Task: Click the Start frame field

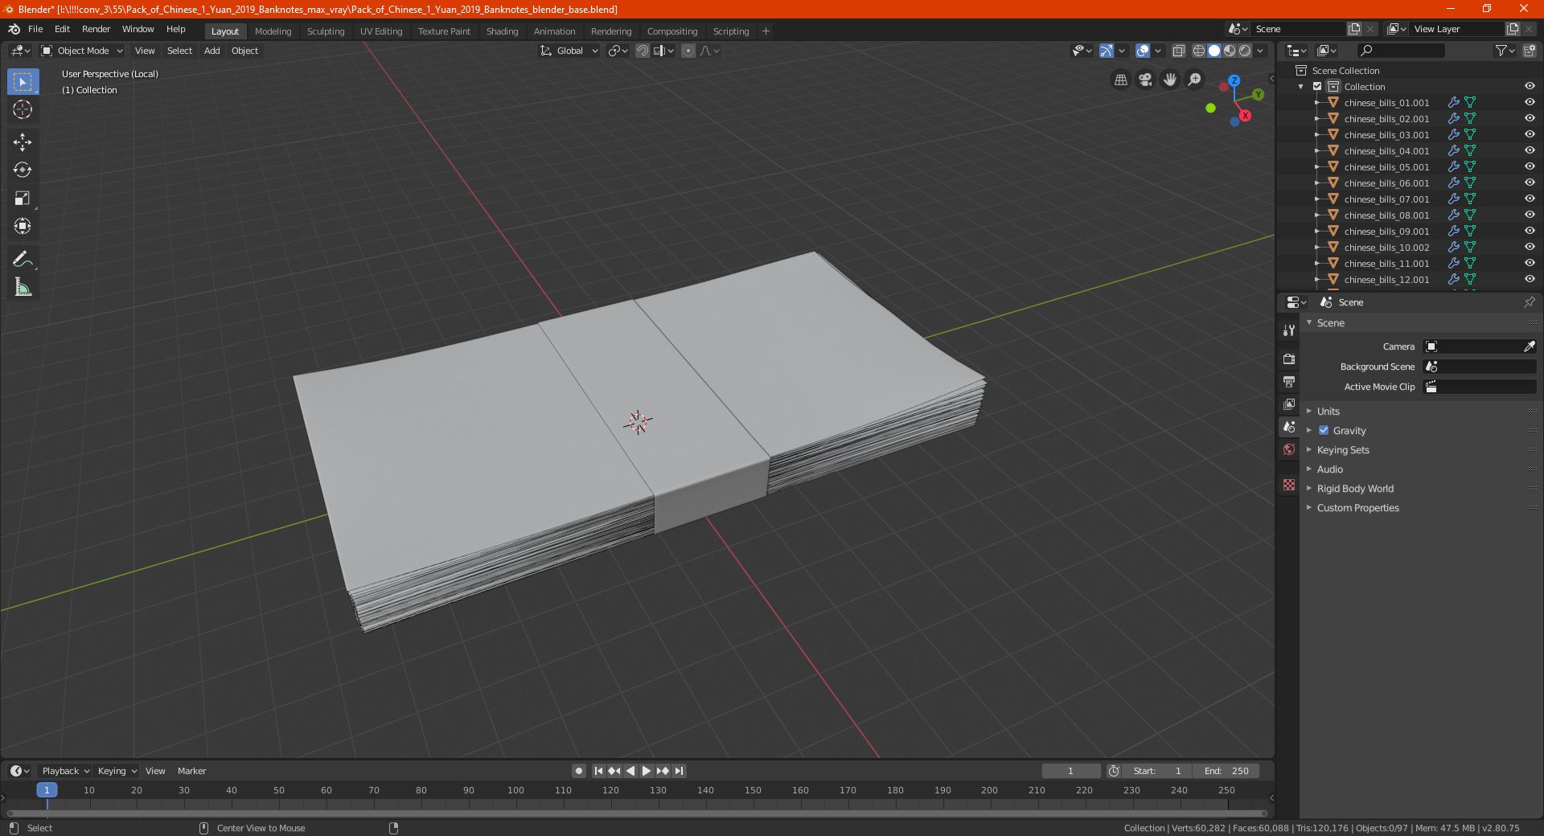Action: pos(1157,771)
